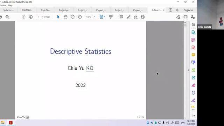224x126 pixels.
Task: Click the Zoom meeting tray icon
Action: click(148, 123)
